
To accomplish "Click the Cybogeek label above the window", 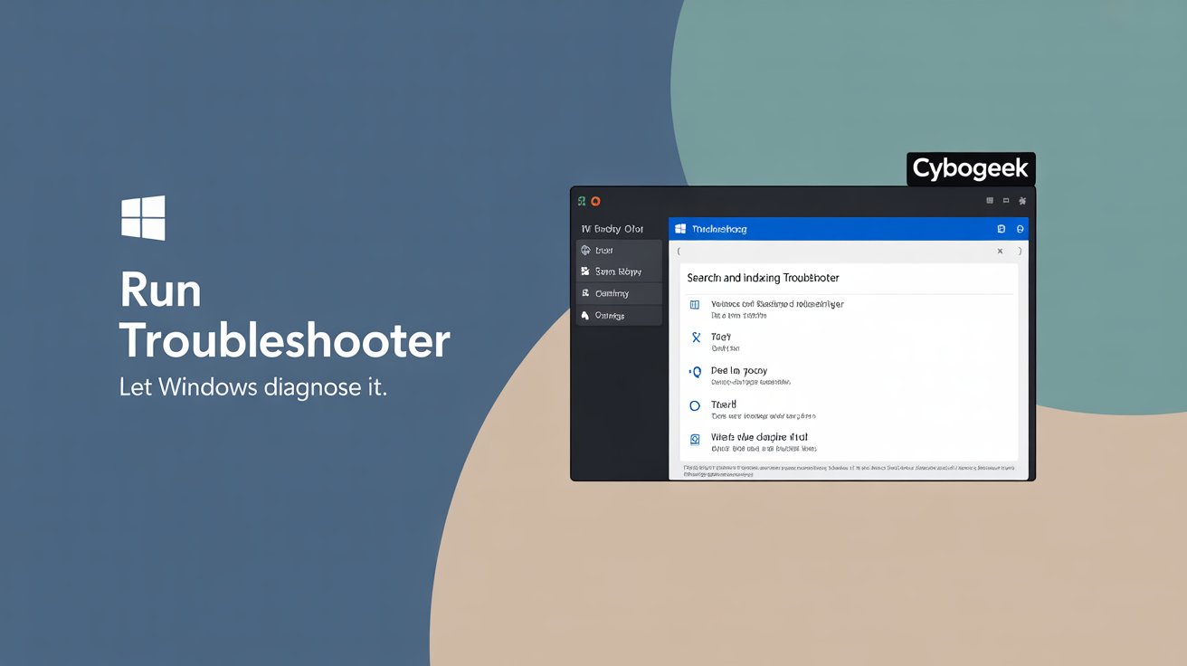I will tap(971, 169).
